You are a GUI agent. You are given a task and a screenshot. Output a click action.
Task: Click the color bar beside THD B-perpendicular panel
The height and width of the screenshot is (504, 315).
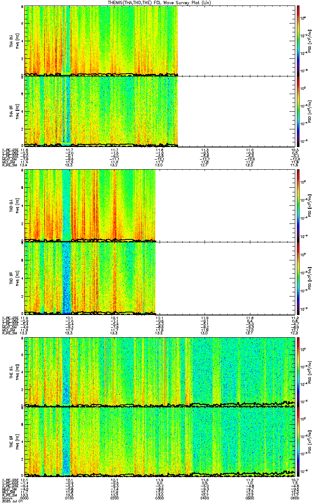coord(298,205)
